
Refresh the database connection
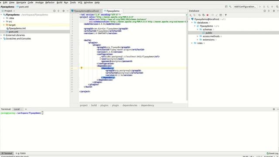point(199,15)
